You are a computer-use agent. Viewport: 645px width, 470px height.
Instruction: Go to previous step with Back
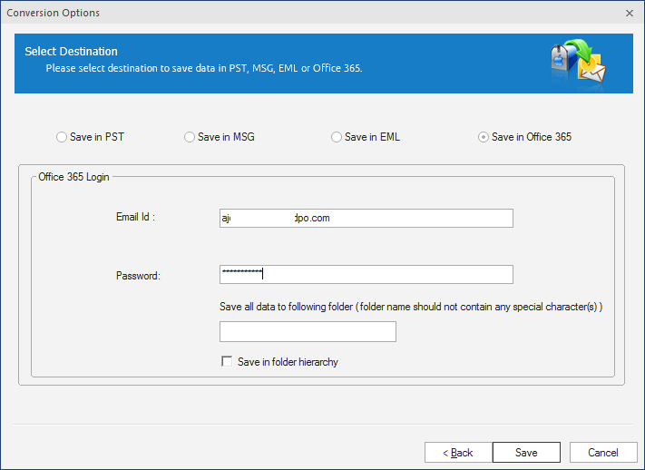(x=458, y=452)
